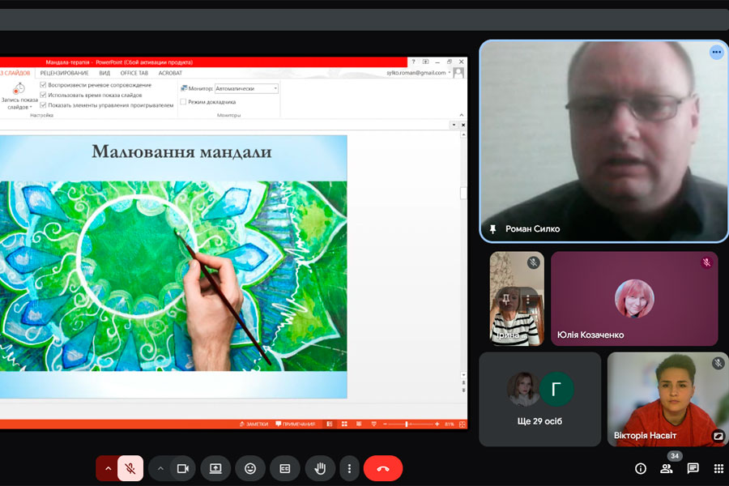Screen dimensions: 729x486
Task: Open account dropdown next to sylko.roman@gmail.com
Action: 449,73
